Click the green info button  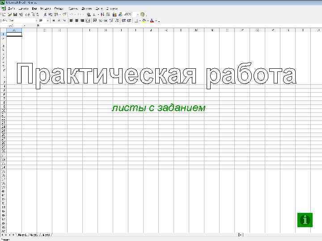point(305,220)
